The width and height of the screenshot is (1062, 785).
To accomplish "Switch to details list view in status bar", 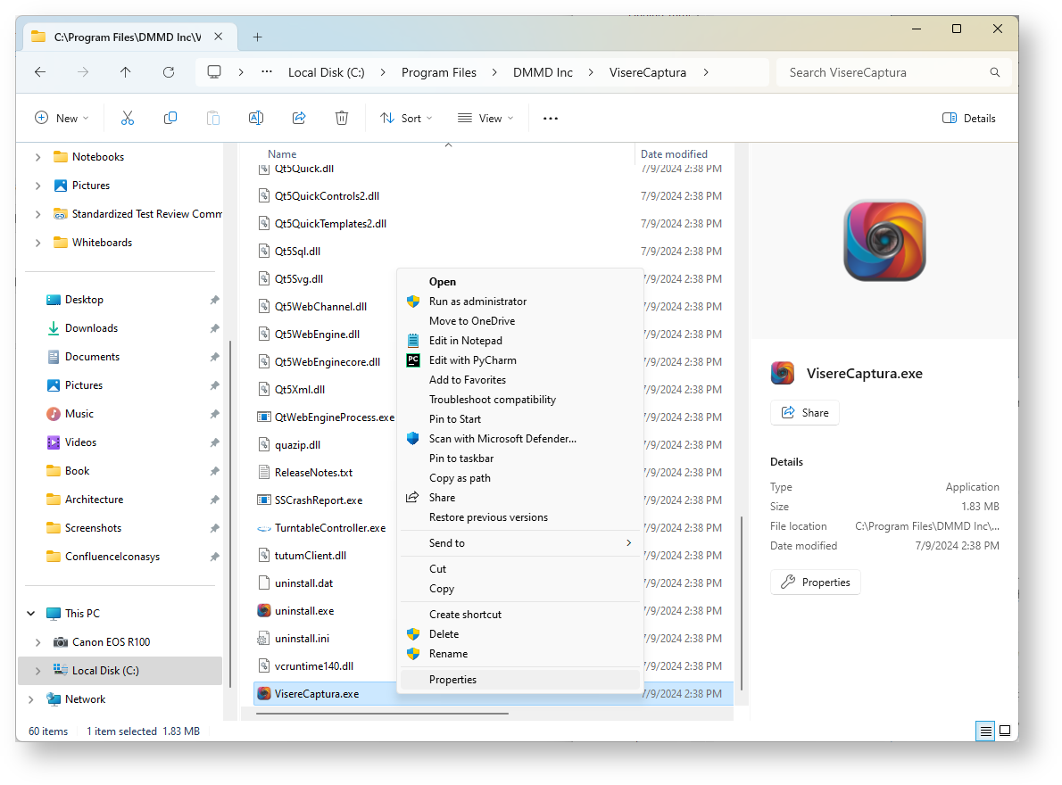I will (x=985, y=731).
